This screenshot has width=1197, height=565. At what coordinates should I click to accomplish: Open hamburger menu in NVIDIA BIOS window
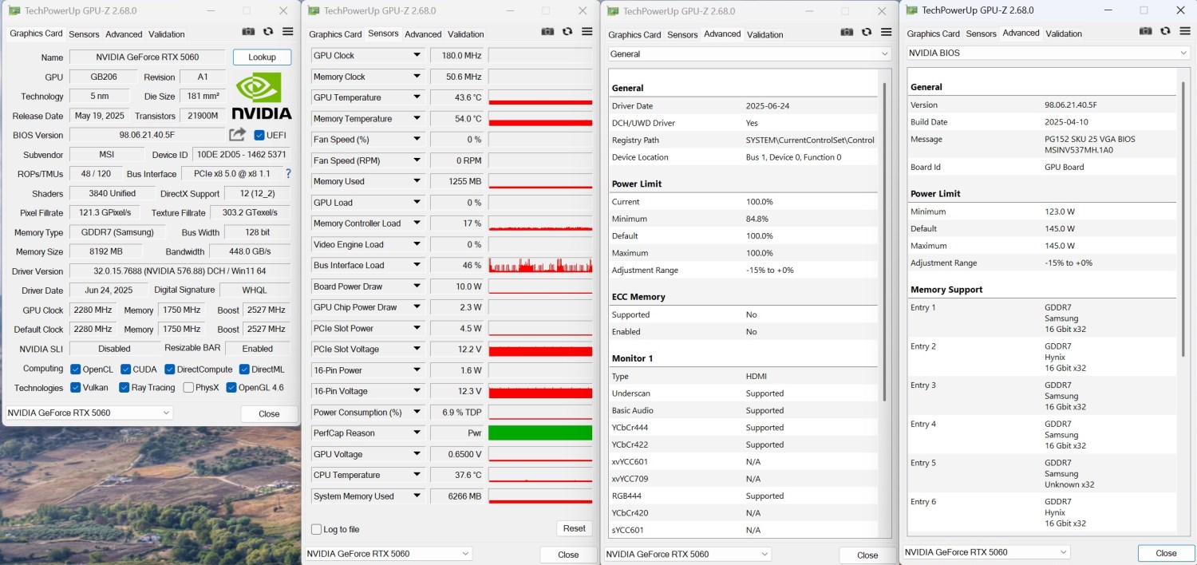pyautogui.click(x=1186, y=31)
